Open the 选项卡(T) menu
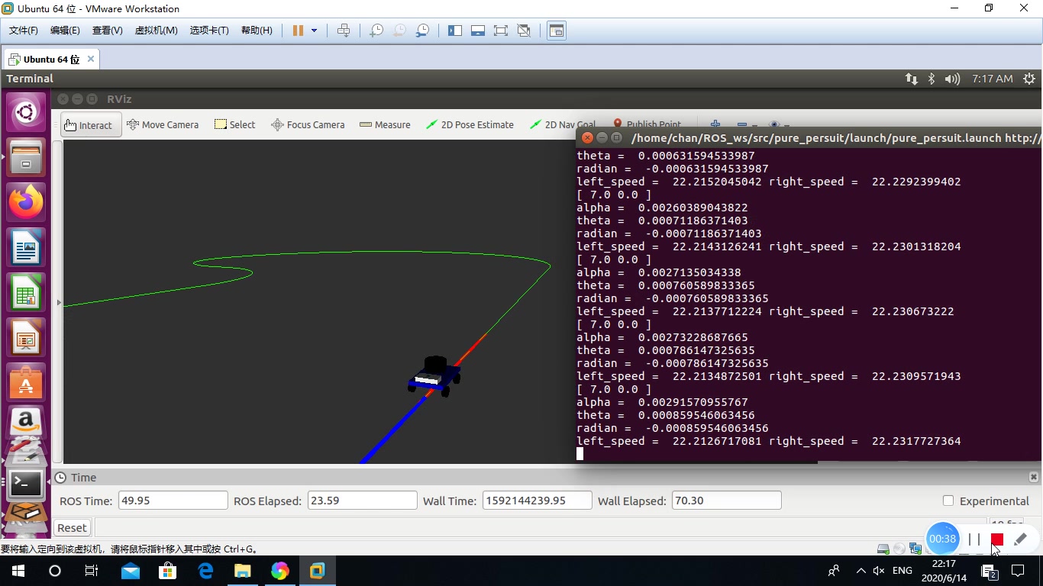Image resolution: width=1043 pixels, height=586 pixels. click(209, 31)
